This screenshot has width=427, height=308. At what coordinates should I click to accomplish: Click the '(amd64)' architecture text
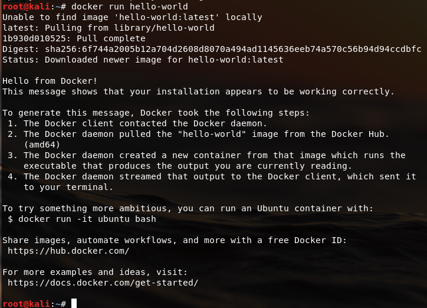coord(42,145)
